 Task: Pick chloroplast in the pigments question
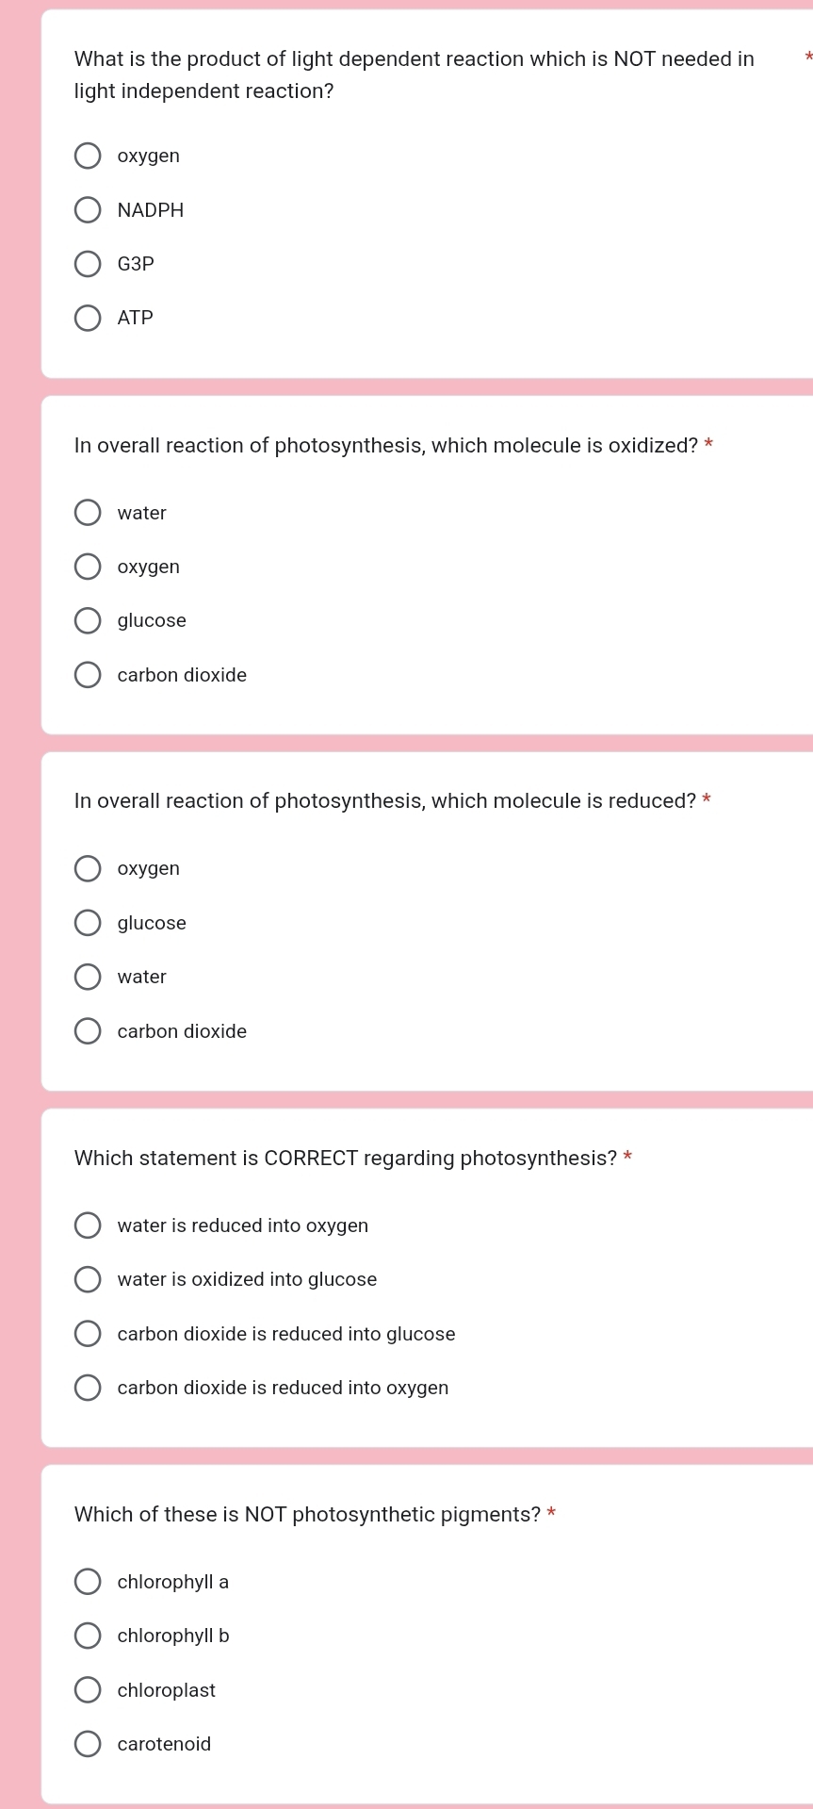click(x=88, y=1689)
